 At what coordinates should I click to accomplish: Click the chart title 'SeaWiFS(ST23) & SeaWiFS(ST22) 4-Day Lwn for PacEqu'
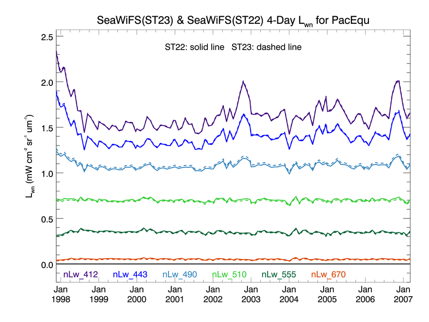click(x=233, y=21)
